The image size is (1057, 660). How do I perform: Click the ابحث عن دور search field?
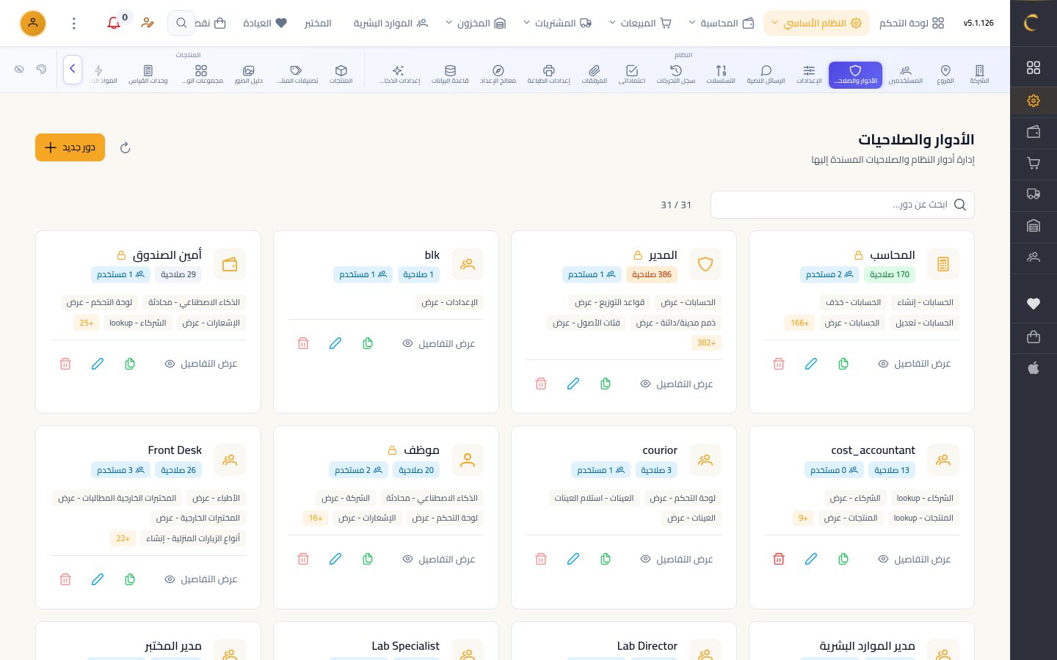[x=843, y=205]
